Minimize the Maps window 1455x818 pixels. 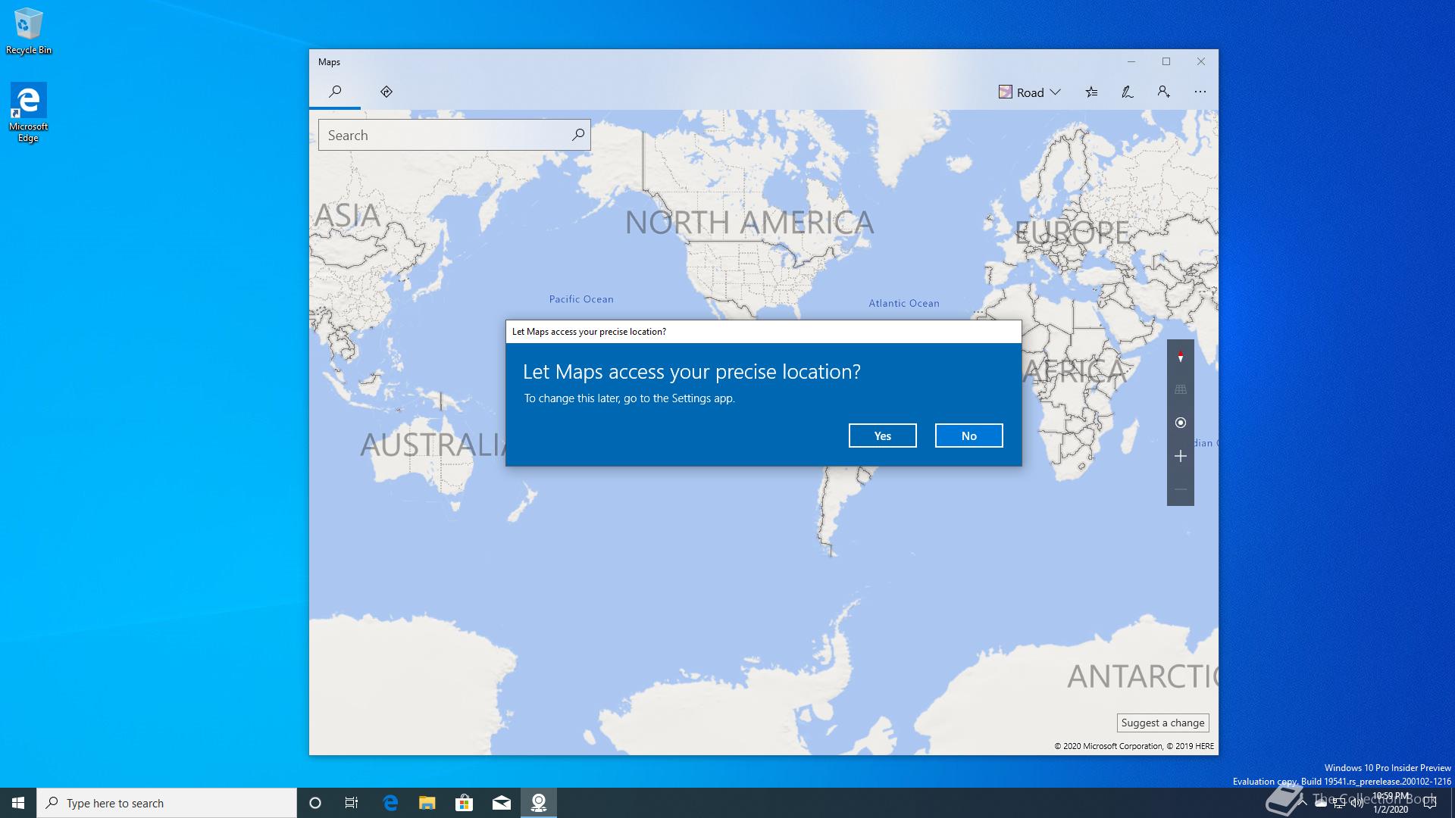(x=1131, y=62)
